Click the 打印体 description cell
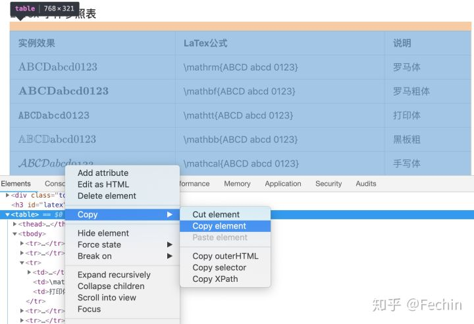The width and height of the screenshot is (474, 324). [428, 115]
